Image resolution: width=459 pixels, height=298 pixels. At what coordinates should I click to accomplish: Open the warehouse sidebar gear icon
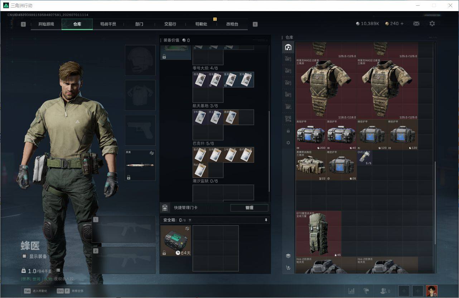click(288, 143)
